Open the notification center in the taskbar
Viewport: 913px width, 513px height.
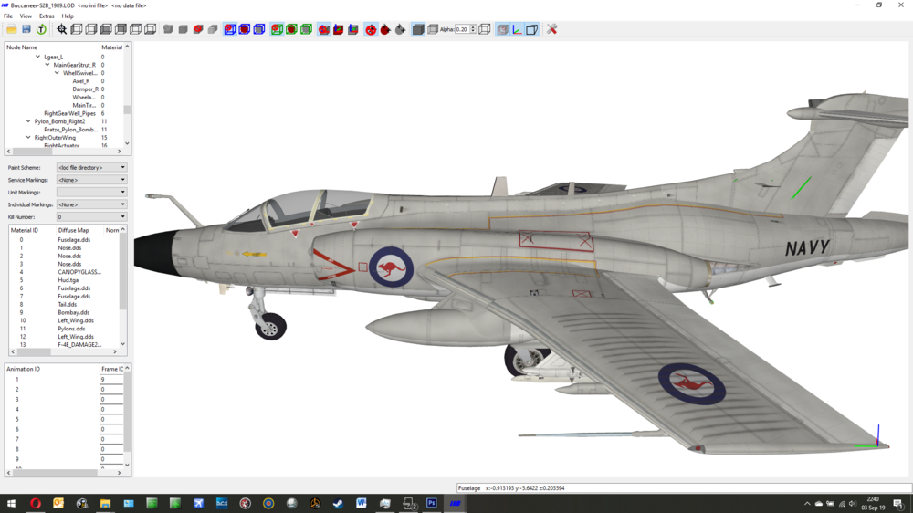click(x=897, y=503)
